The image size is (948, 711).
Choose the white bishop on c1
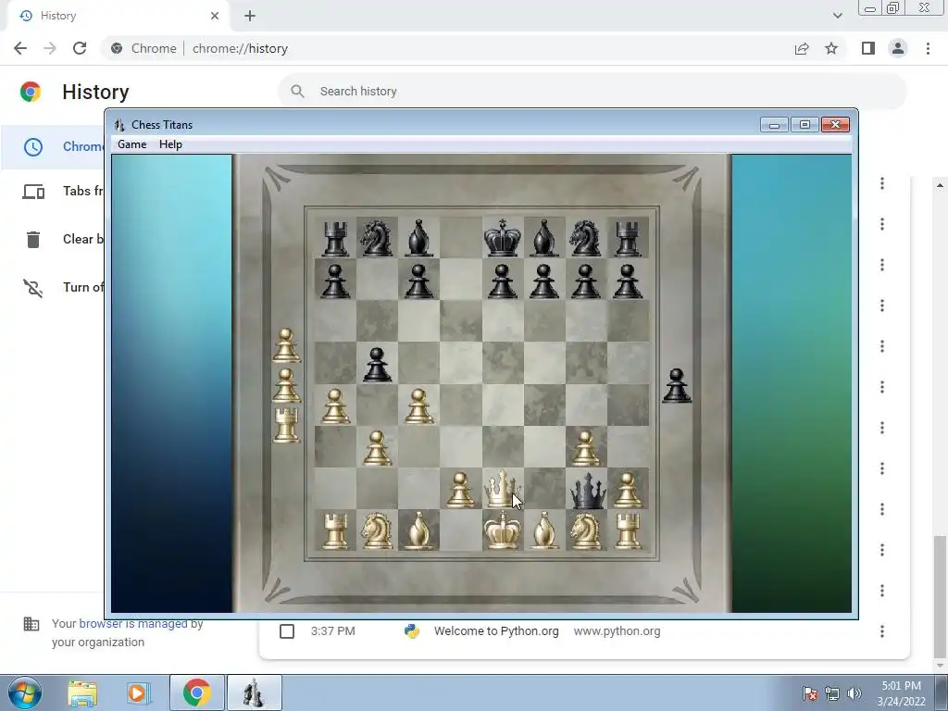[418, 530]
